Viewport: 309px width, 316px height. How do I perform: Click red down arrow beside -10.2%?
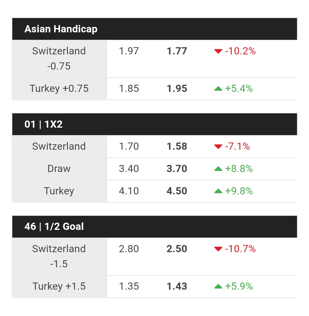point(218,51)
